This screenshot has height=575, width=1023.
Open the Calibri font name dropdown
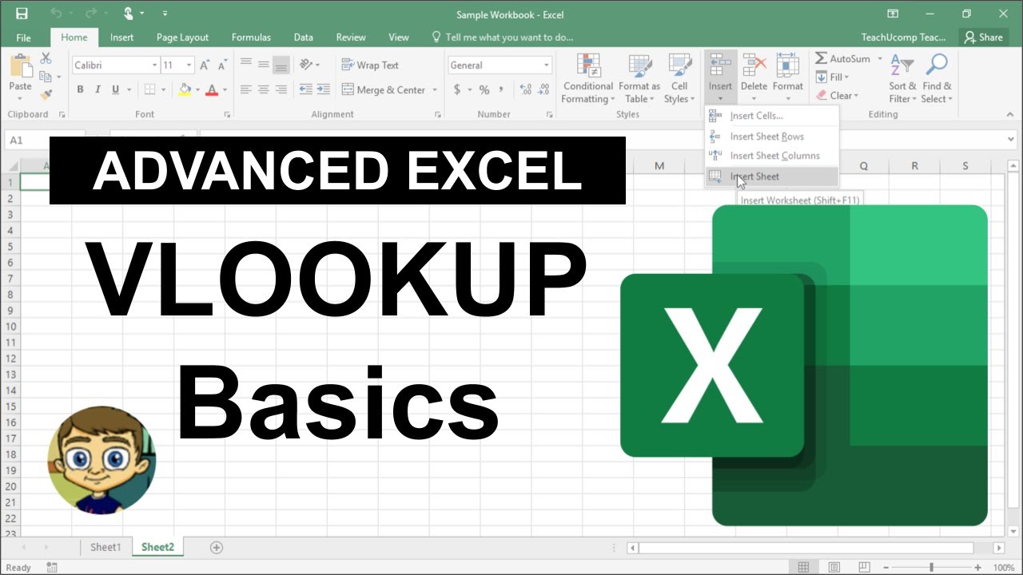tap(154, 65)
